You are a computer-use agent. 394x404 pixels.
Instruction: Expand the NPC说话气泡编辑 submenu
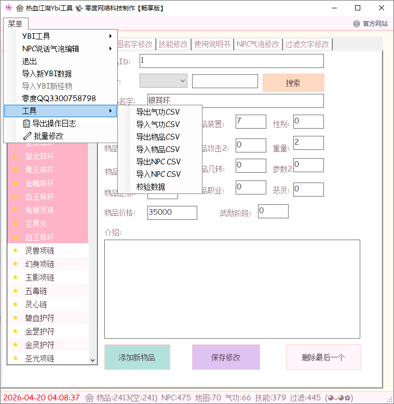(61, 49)
